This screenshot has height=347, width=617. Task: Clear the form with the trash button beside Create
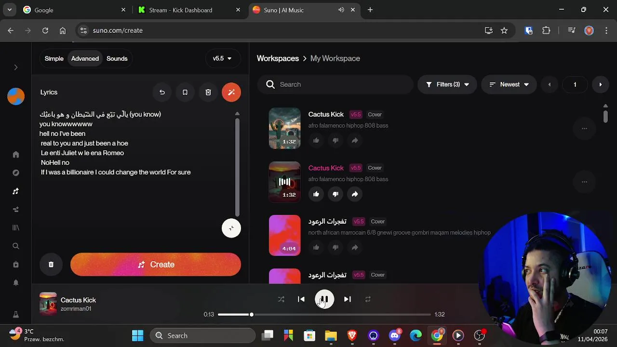[51, 265]
